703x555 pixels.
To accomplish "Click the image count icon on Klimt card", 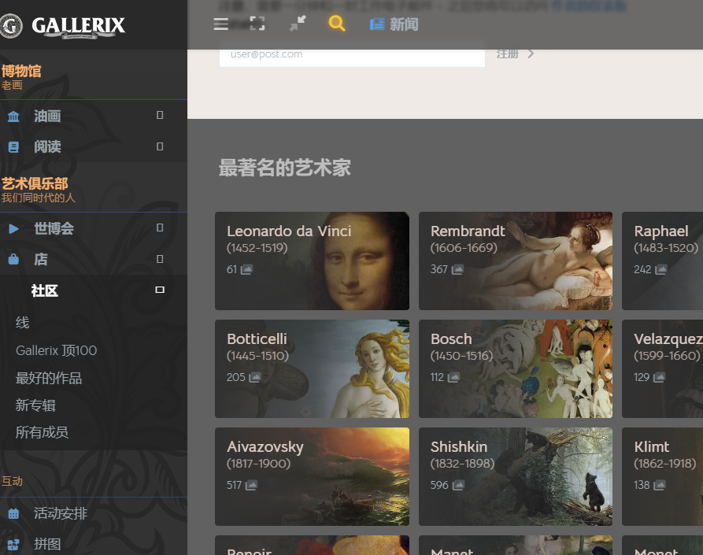I will pos(660,485).
